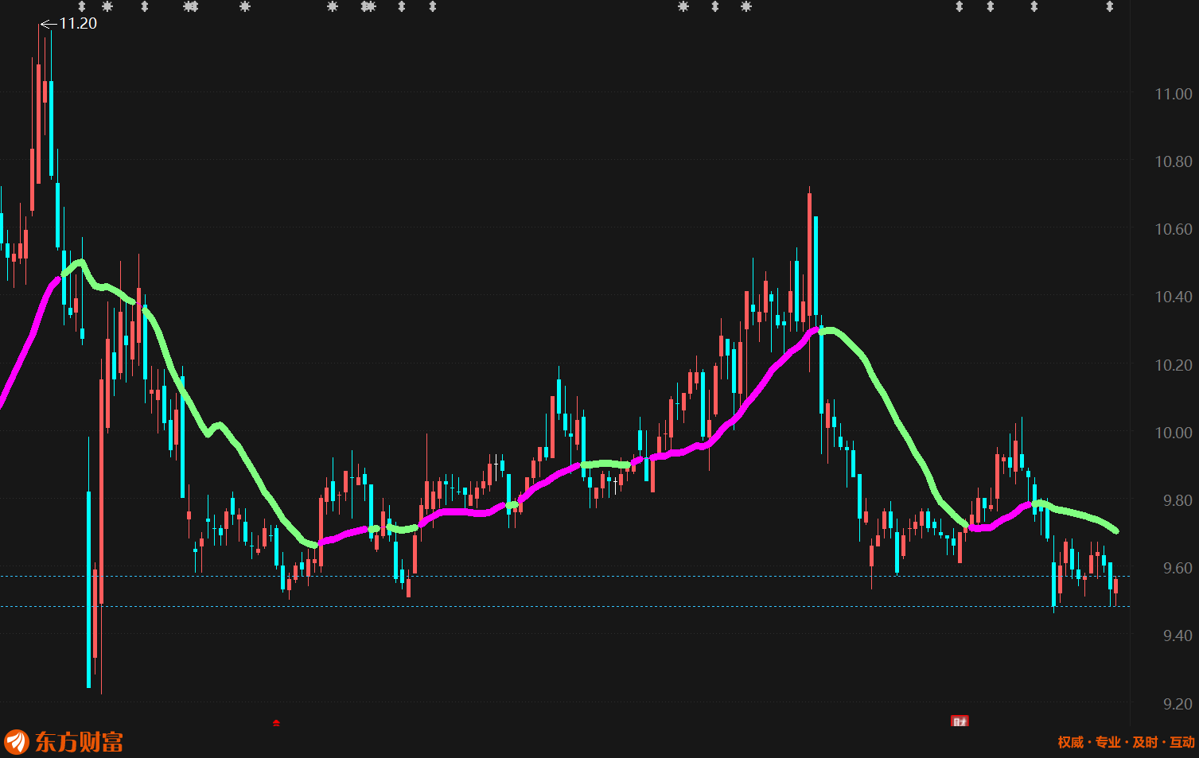Select the tall red candle peaking at 11.20
The height and width of the screenshot is (758, 1199).
click(39, 123)
